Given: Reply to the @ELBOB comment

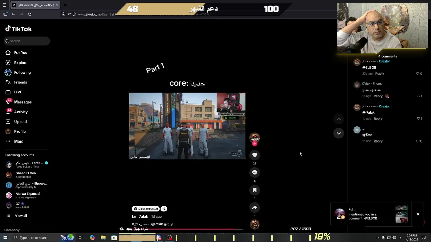Looking at the screenshot, I should click(x=379, y=73).
